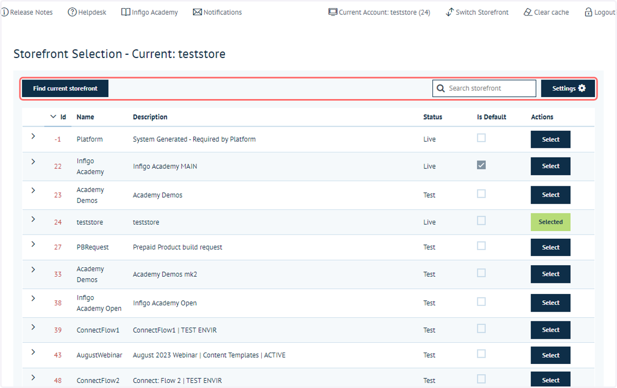
Task: Select the Infigo Academy MAIN storefront
Action: tap(551, 166)
